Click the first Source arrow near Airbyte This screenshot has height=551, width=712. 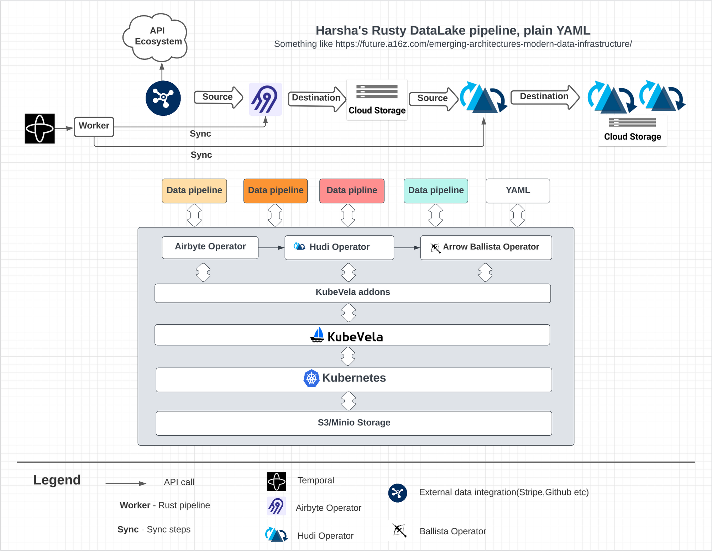click(x=219, y=97)
